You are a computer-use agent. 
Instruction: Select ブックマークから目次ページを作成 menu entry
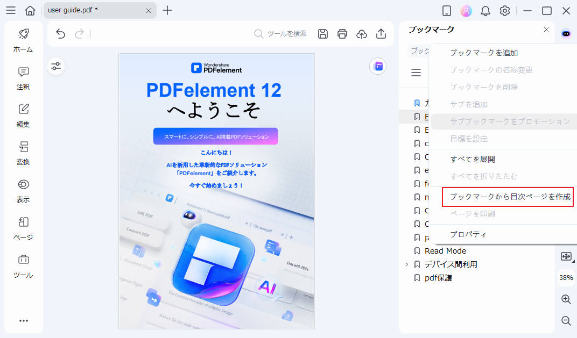click(508, 197)
